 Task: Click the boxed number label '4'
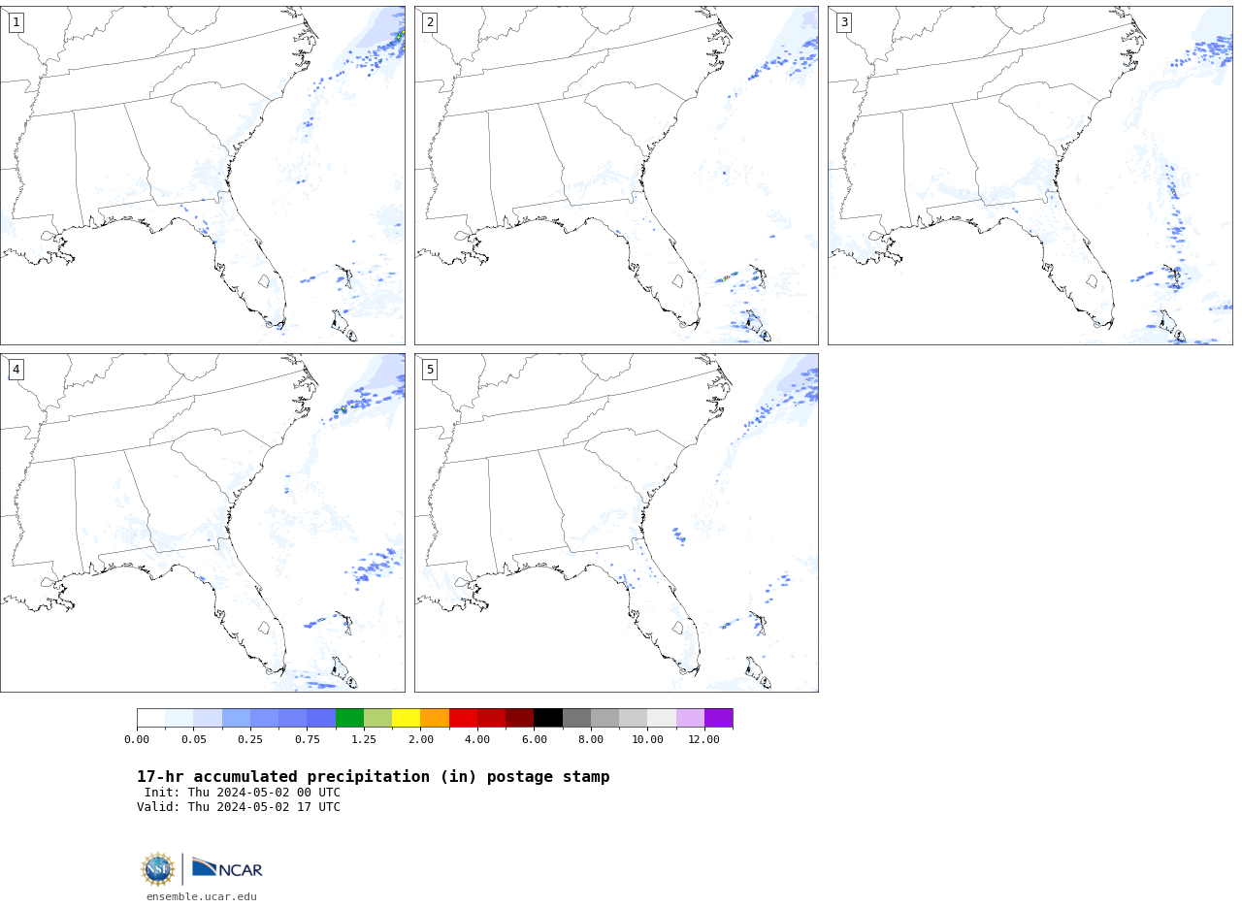pos(16,370)
